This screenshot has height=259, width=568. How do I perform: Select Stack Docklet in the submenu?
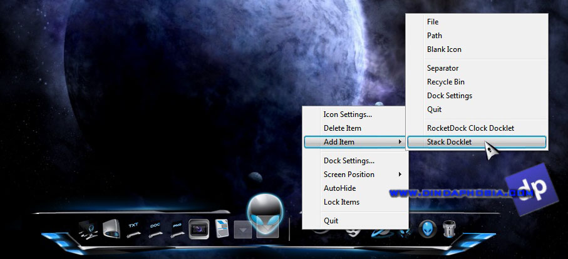pos(477,142)
